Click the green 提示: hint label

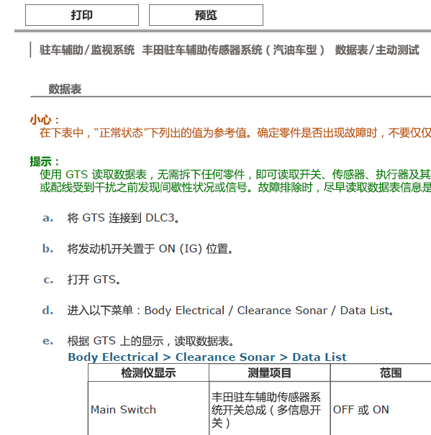[45, 162]
